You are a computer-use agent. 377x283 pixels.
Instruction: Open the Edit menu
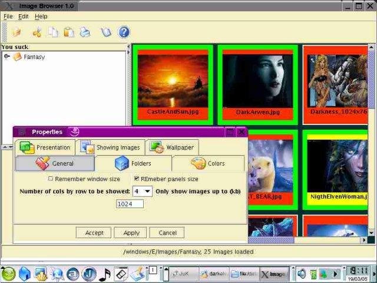[x=24, y=17]
